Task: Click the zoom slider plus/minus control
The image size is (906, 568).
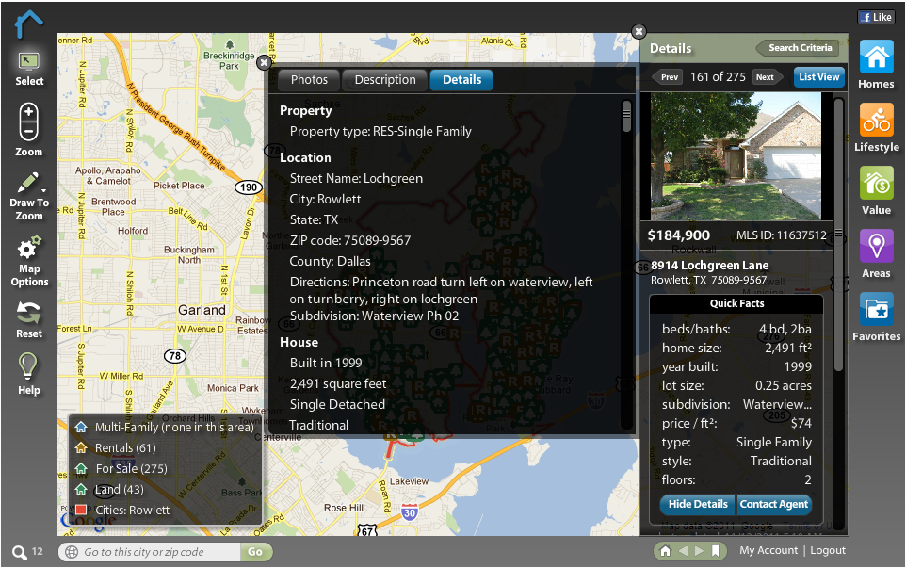Action: point(29,122)
